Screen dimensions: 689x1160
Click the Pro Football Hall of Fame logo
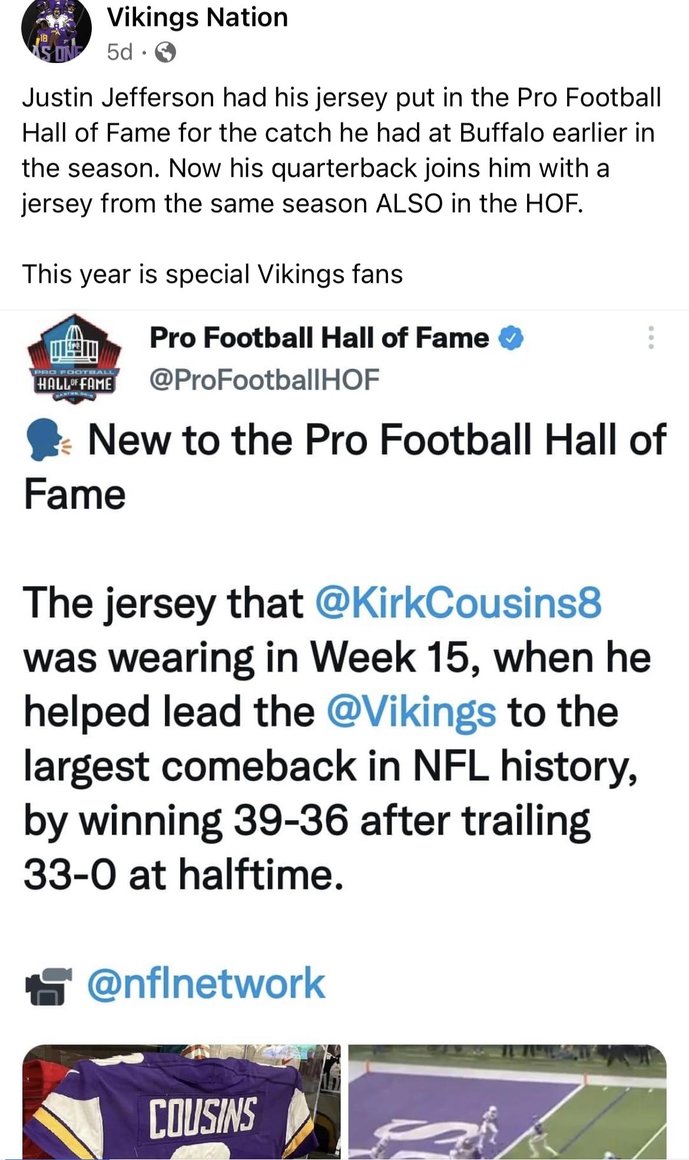tap(73, 359)
